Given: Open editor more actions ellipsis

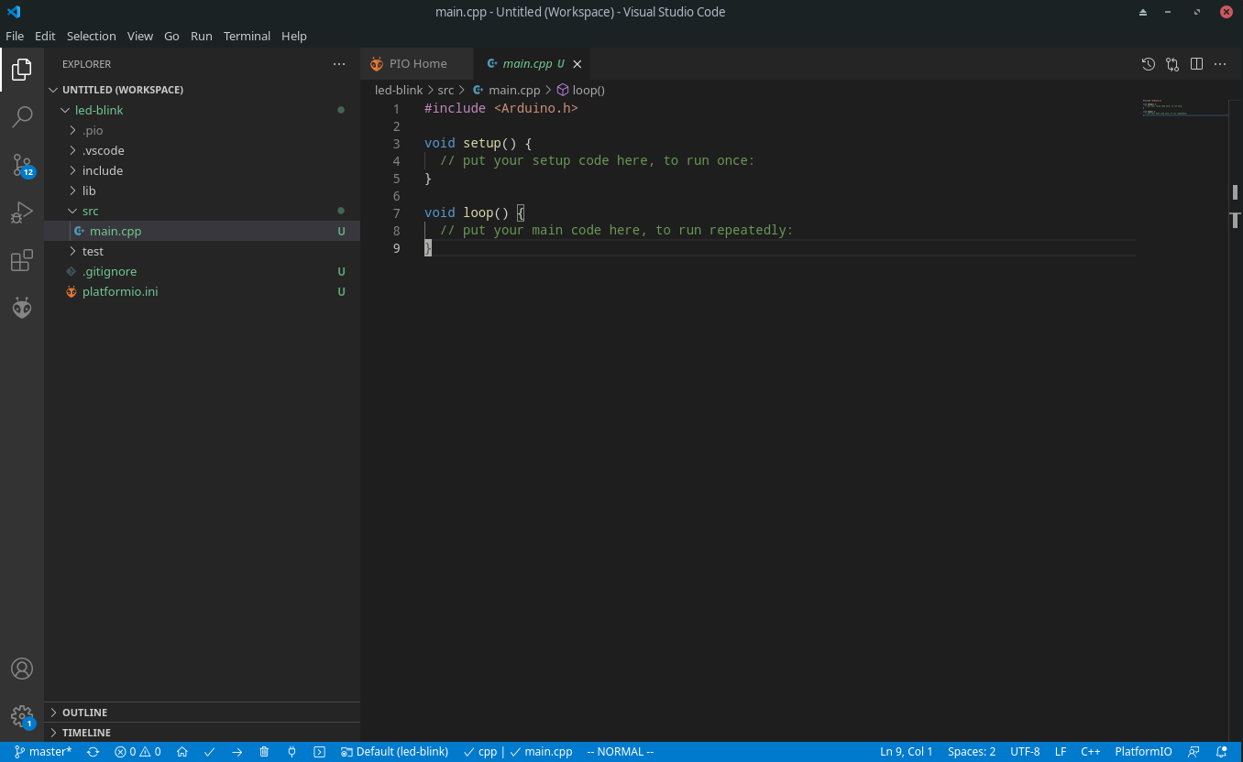Looking at the screenshot, I should [1220, 64].
